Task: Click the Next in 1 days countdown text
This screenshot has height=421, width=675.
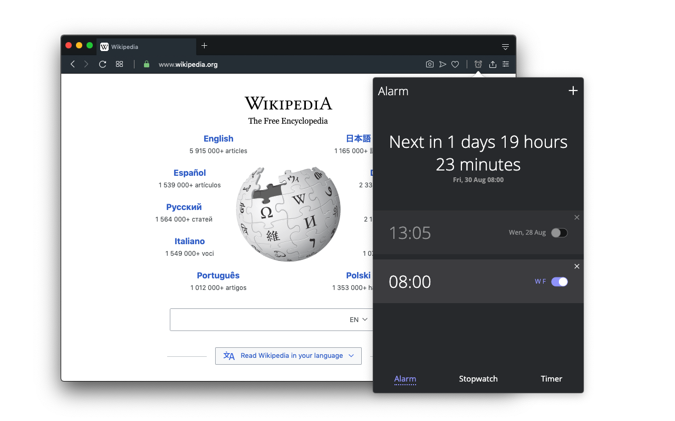Action: pos(478,153)
